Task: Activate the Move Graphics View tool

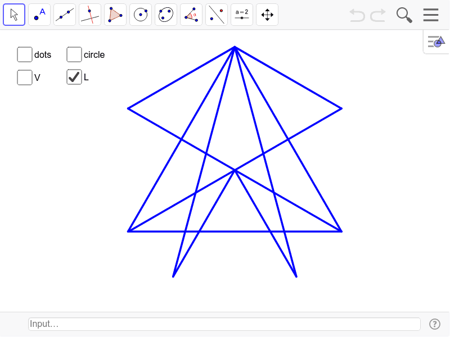Action: pyautogui.click(x=267, y=14)
